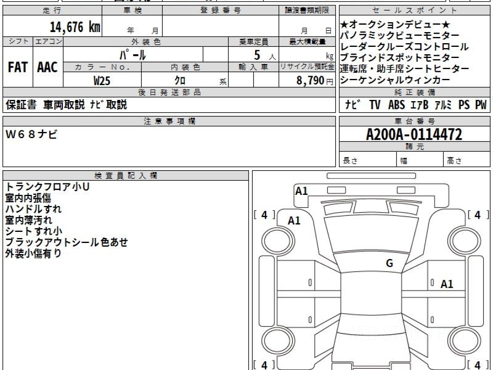
Task: Click the rear right wheel icon
Action: point(462,341)
